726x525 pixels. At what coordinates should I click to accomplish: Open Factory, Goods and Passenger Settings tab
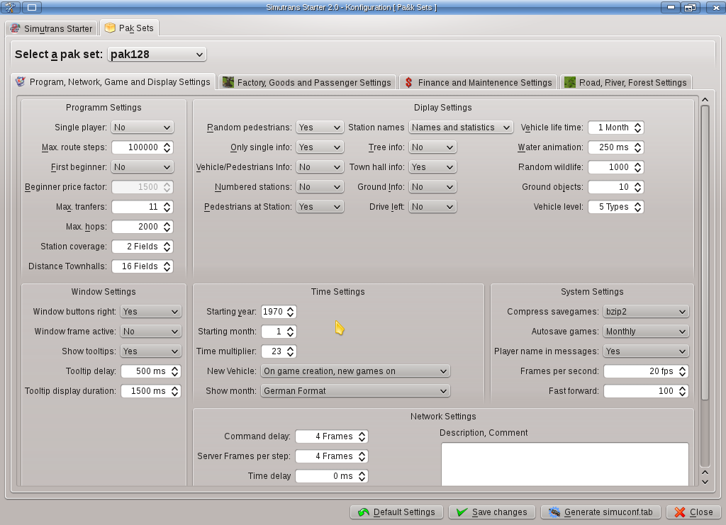coord(308,82)
